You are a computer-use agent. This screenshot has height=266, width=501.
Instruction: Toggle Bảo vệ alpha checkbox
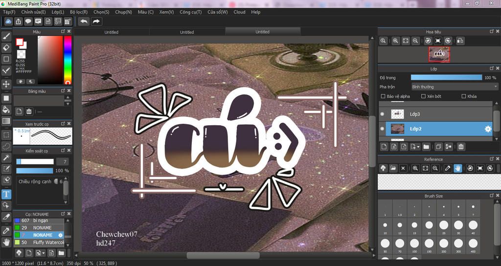pos(383,96)
